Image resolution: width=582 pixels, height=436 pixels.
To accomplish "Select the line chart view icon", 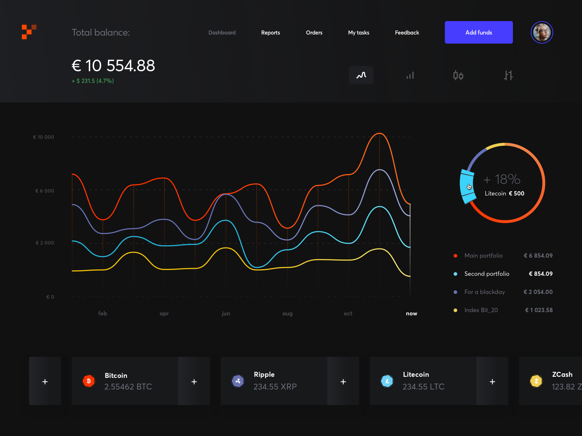I will click(361, 75).
